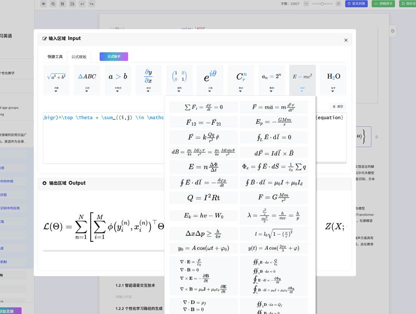Open the algebra √(a²+b²) template dropdown
The width and height of the screenshot is (416, 314).
coord(56,80)
